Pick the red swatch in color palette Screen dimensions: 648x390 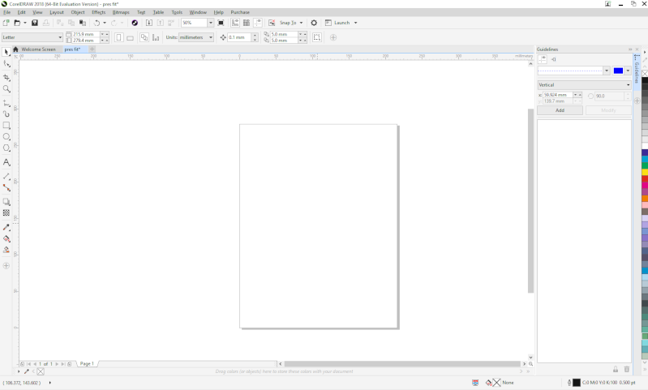[x=645, y=179]
